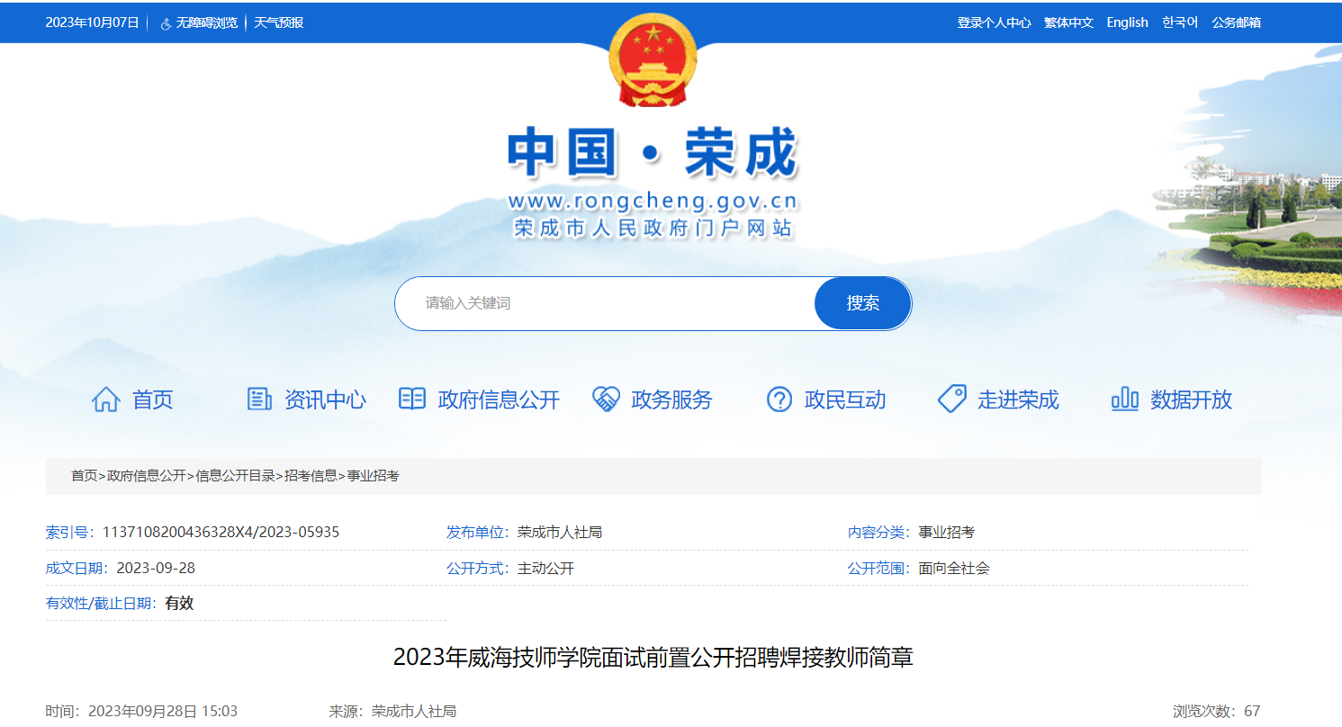Click the 来源：荣成市人社局 source text

[x=392, y=711]
